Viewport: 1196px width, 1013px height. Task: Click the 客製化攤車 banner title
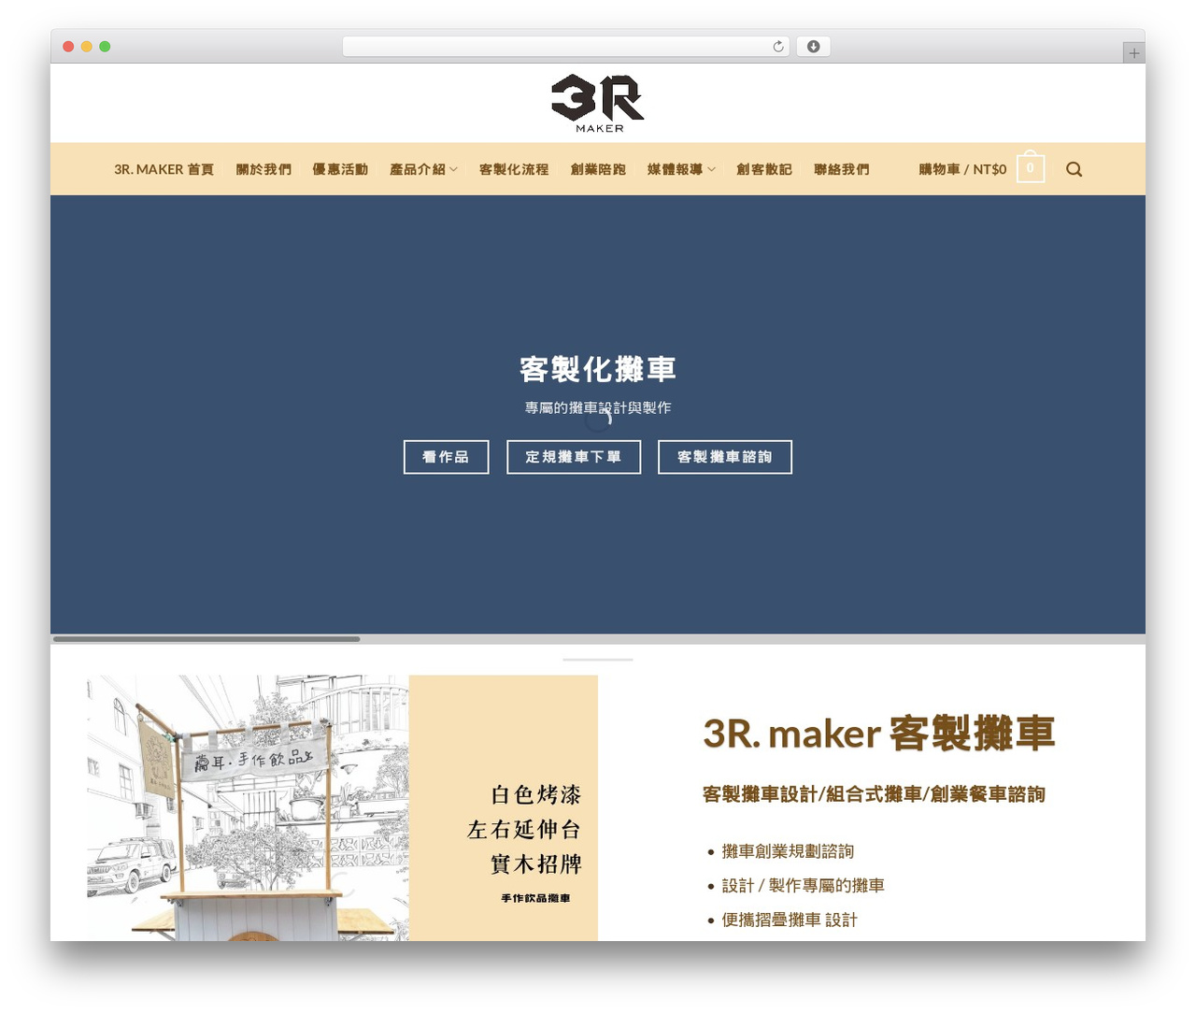click(598, 369)
